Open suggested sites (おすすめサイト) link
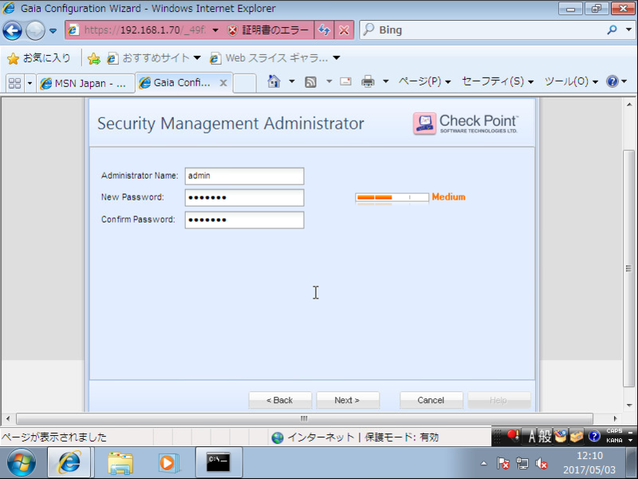The height and width of the screenshot is (479, 638). (x=154, y=58)
